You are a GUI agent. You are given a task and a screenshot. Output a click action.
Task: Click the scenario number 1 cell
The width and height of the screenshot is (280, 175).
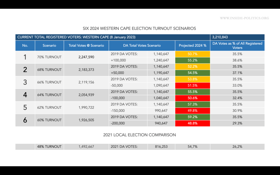25,57
